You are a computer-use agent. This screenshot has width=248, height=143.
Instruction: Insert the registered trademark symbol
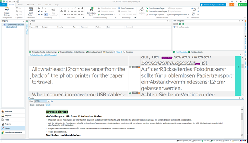tap(65, 11)
